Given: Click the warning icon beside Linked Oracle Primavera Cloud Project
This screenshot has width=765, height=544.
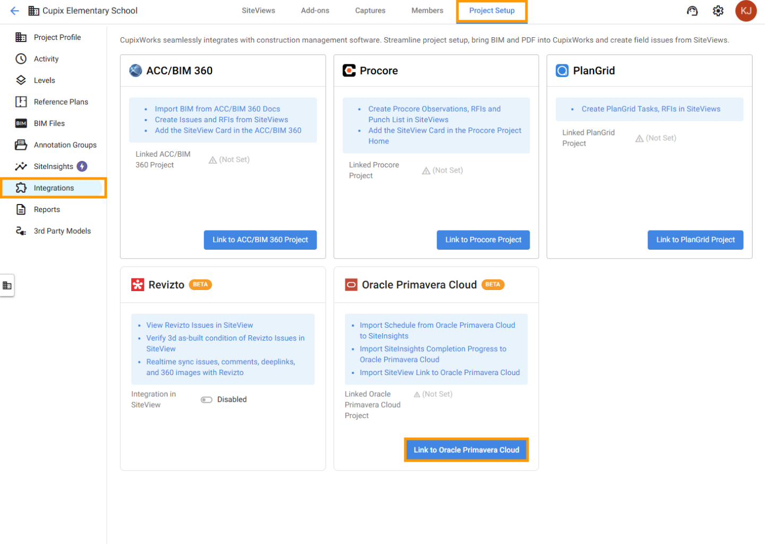Looking at the screenshot, I should click(417, 394).
